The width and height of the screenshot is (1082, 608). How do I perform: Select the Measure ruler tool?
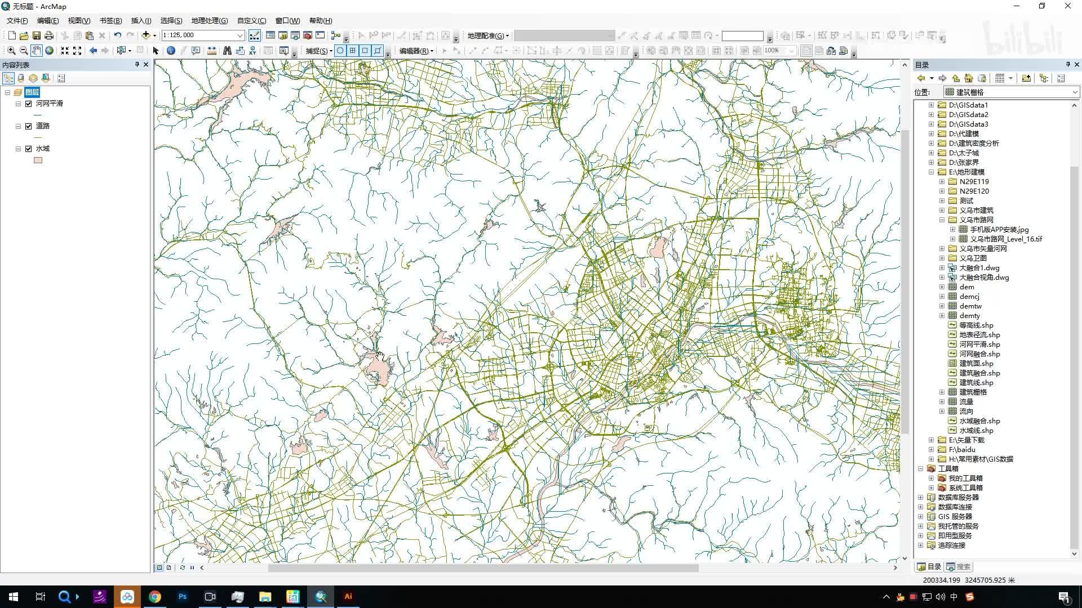point(212,51)
